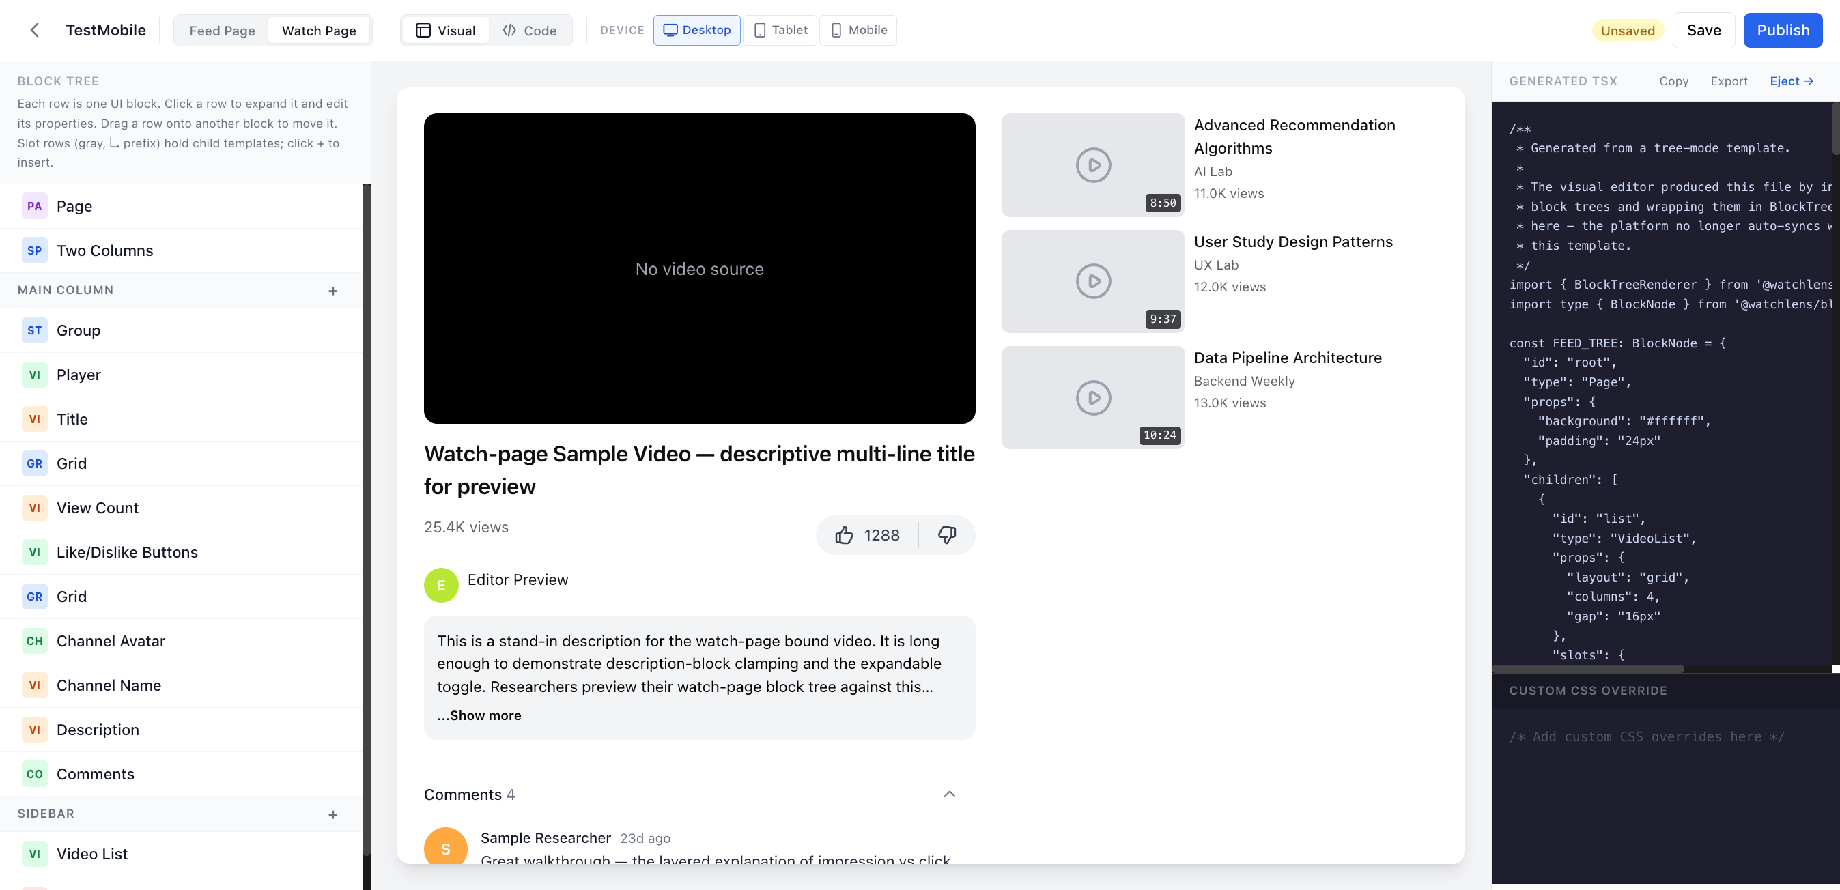
Task: Click the CH badge on the Channel Avatar row
Action: 34,641
